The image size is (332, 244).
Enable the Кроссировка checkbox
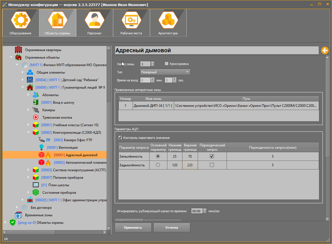click(x=167, y=64)
